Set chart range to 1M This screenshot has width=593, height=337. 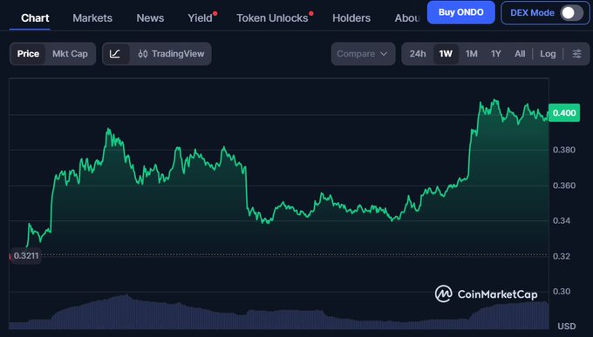click(x=471, y=54)
